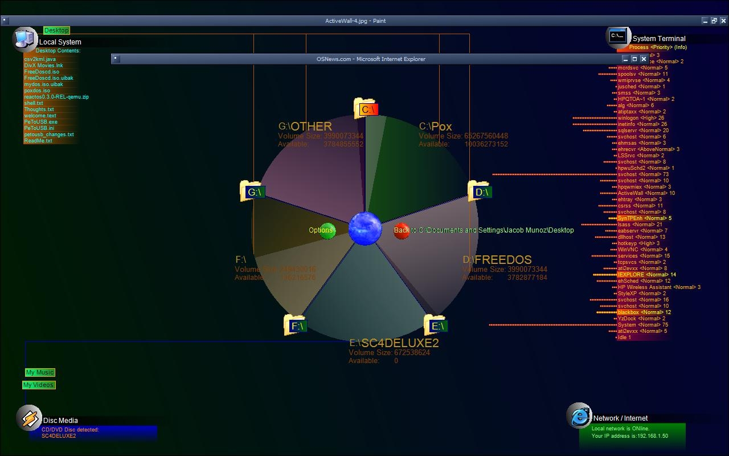
Task: Select the highlighted blackbox process
Action: 645,312
